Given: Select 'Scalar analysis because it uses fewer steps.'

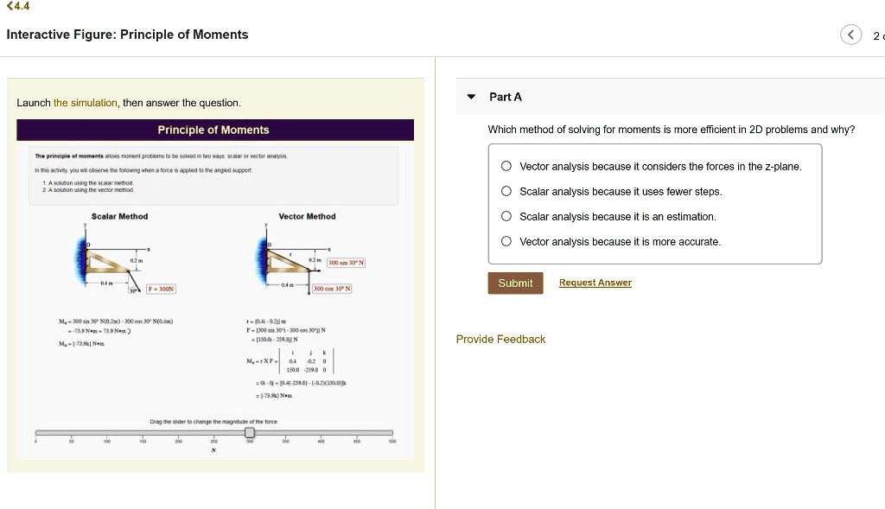Looking at the screenshot, I should coord(506,192).
